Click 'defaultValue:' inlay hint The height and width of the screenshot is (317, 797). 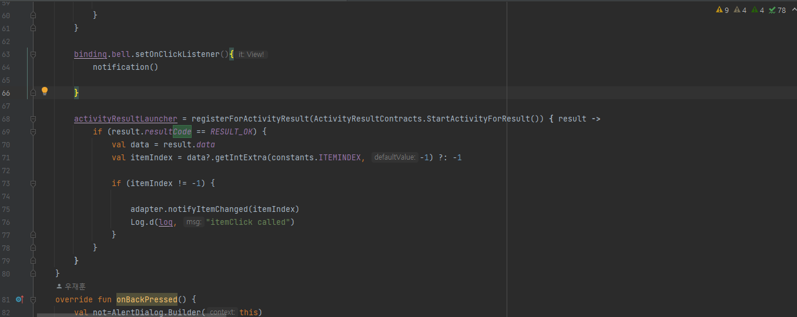pyautogui.click(x=394, y=157)
